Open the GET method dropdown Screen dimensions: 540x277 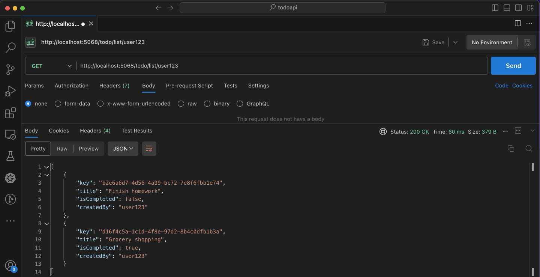(51, 66)
